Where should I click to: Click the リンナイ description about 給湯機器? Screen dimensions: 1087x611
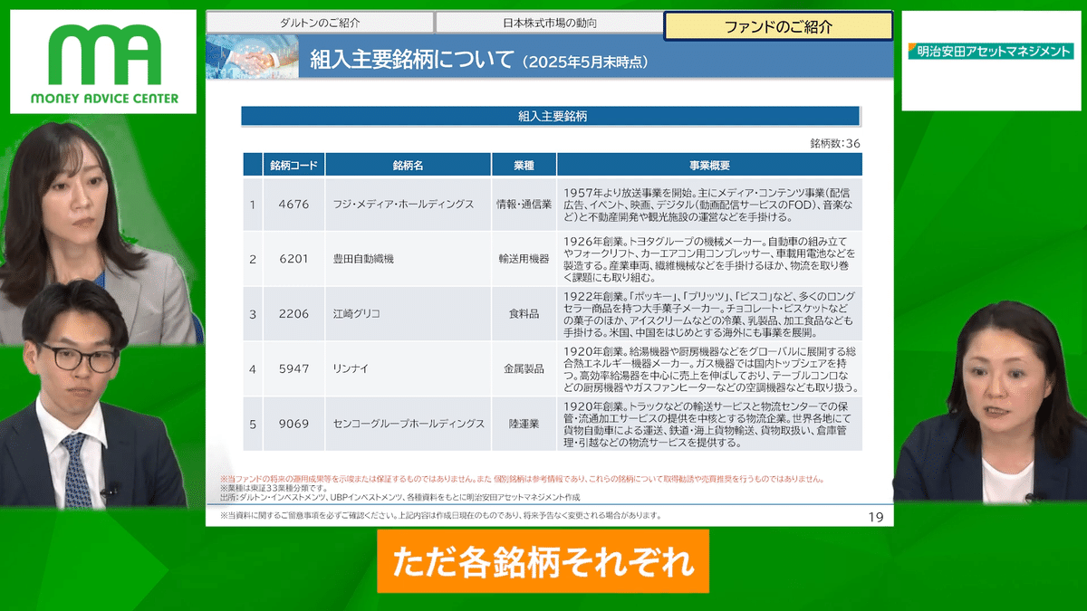(709, 368)
